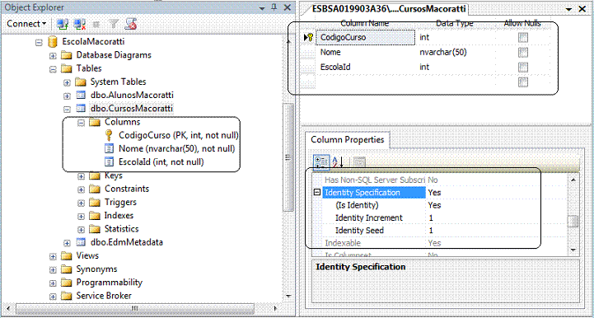Open the Connect dropdown in Object Explorer
This screenshot has width=594, height=318.
click(26, 24)
